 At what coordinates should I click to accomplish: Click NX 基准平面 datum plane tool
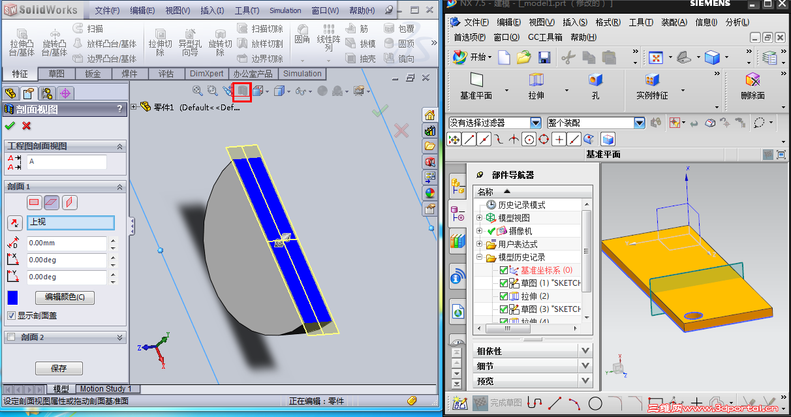coord(476,86)
